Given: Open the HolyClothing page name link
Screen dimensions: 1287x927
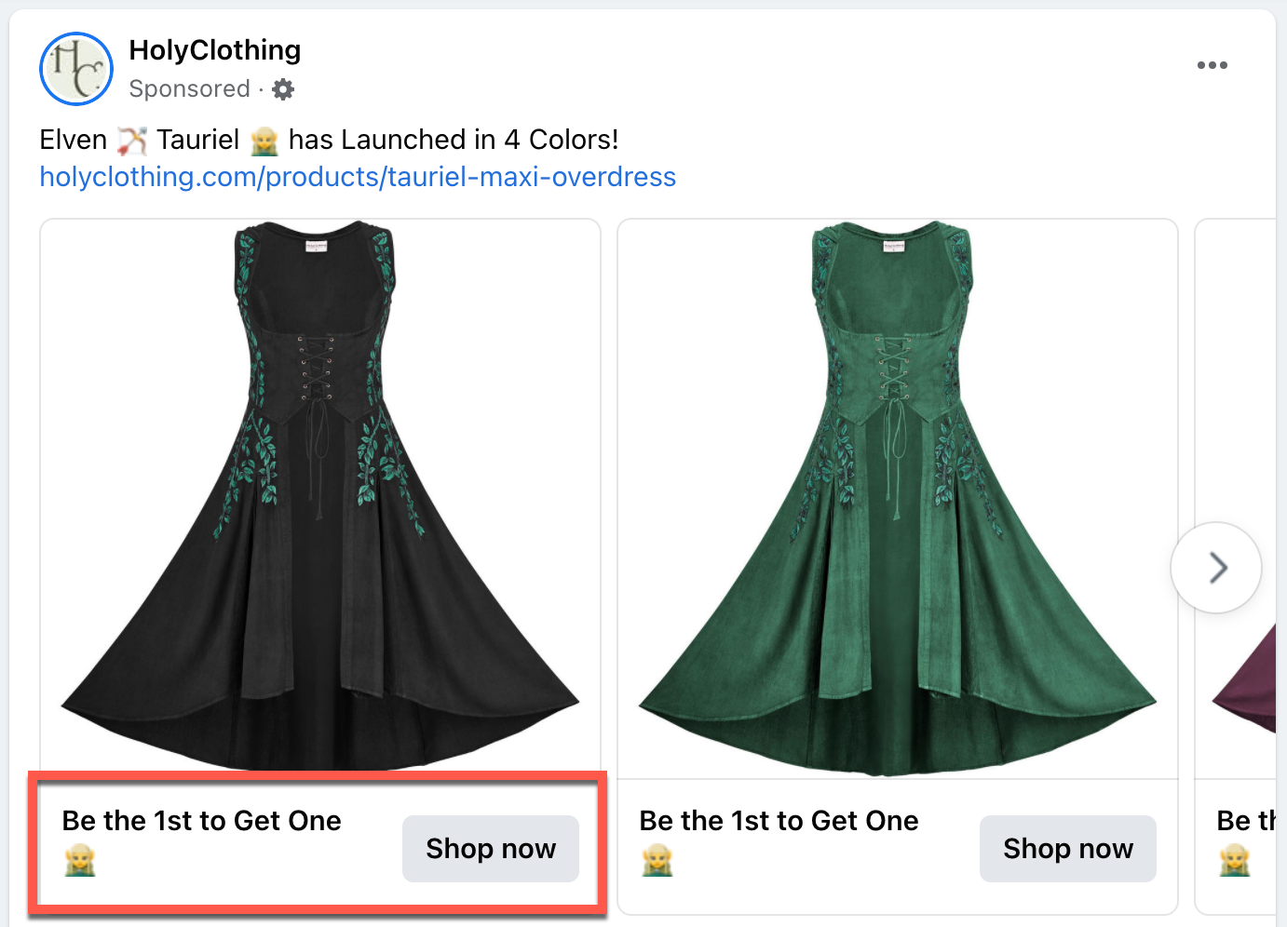Looking at the screenshot, I should tap(214, 50).
